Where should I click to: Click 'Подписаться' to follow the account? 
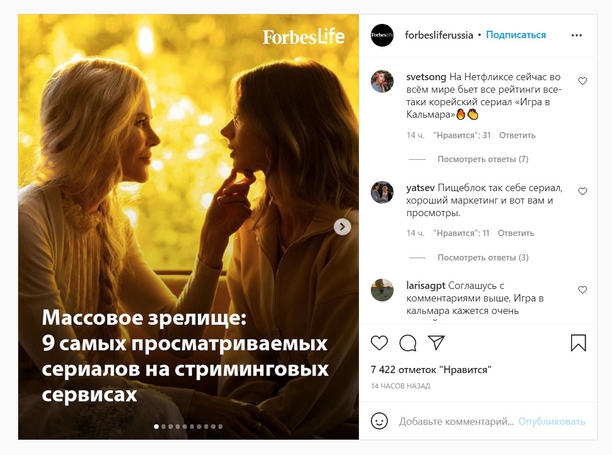[516, 35]
